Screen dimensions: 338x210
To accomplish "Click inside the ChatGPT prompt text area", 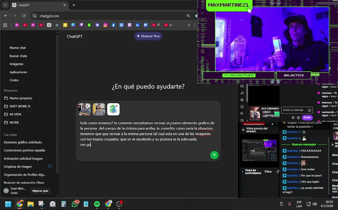I will pos(148,134).
